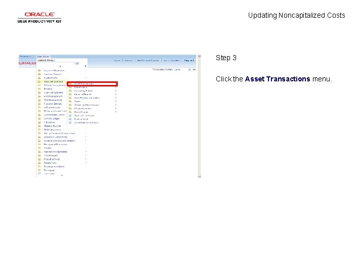Click the Print an Asset page icon
The image size is (364, 273).
click(70, 119)
